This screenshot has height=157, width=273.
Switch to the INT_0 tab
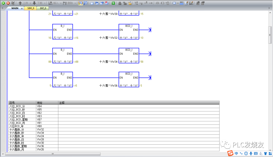coord(43,8)
